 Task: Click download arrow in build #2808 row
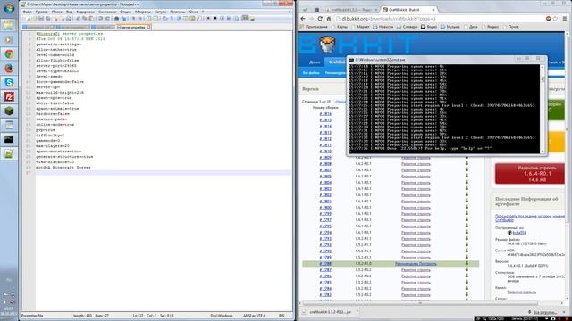467,164
